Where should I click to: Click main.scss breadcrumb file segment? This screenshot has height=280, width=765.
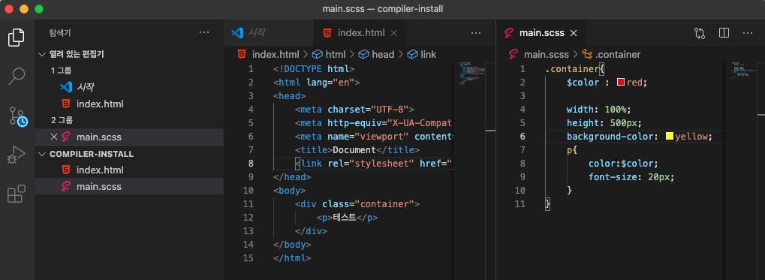[x=540, y=54]
